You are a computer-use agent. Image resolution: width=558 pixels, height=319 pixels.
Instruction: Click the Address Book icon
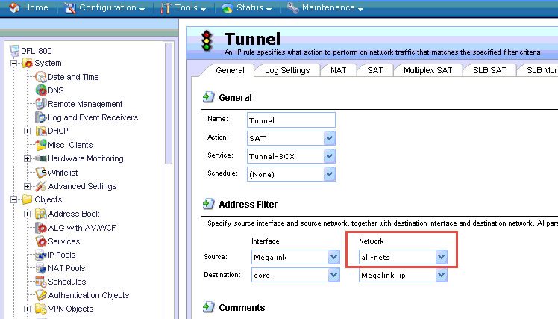pos(41,214)
